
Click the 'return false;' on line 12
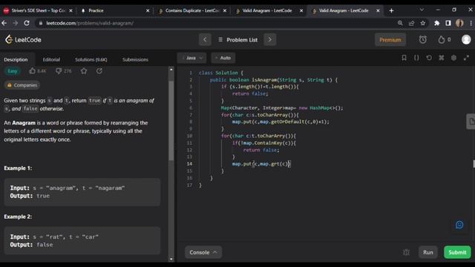pos(261,150)
